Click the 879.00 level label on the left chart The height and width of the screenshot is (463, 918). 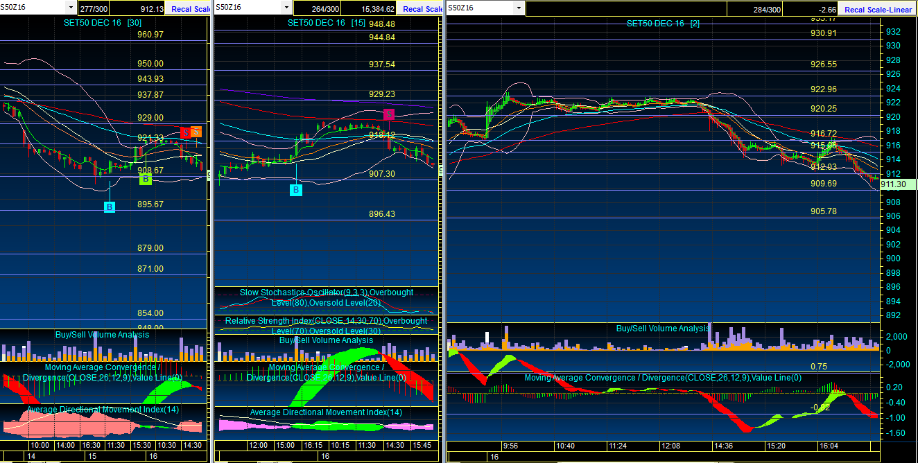point(150,248)
